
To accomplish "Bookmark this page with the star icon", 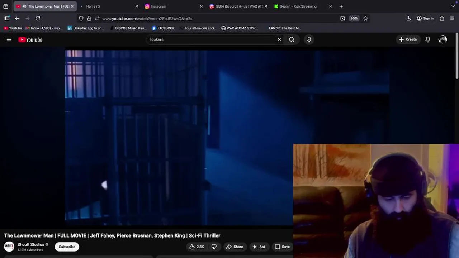I will [365, 18].
